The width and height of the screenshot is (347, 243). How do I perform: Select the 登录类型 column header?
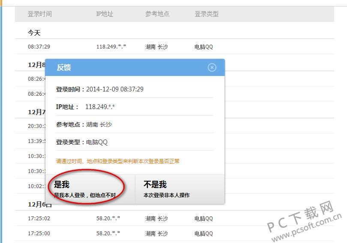pos(206,14)
